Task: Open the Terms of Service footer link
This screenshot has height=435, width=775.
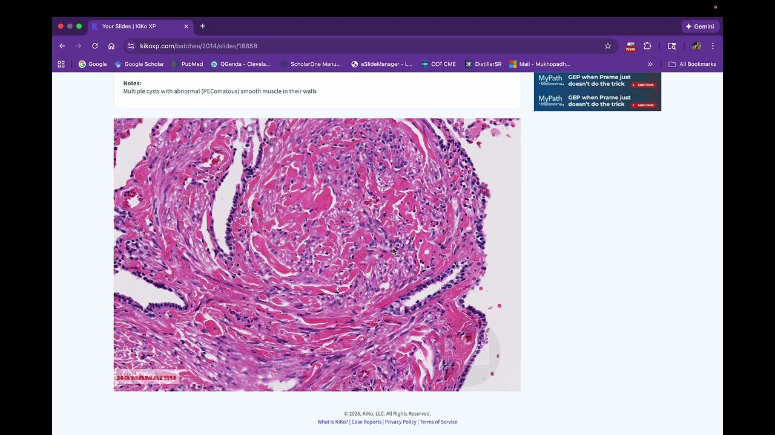Action: pyautogui.click(x=438, y=422)
